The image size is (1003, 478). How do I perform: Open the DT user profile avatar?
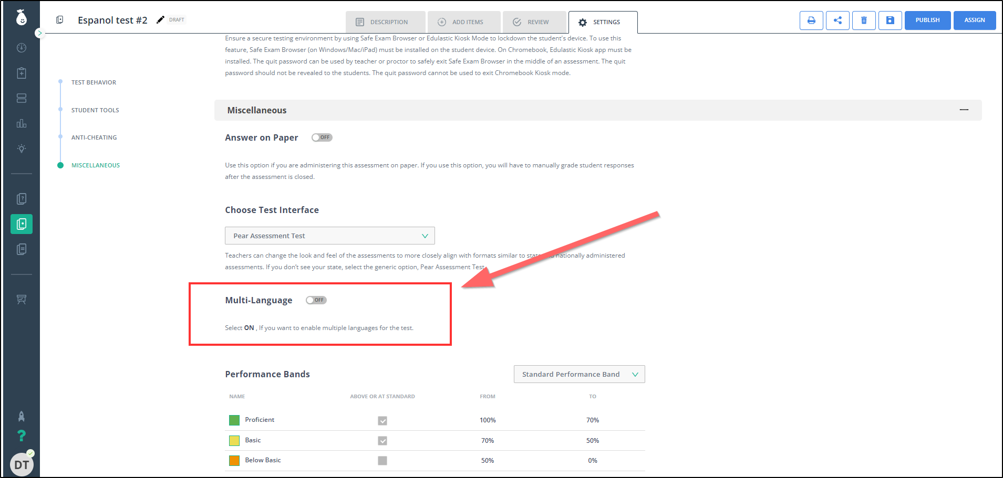pyautogui.click(x=22, y=465)
